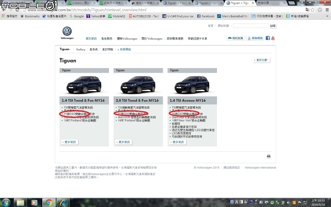Click the Volkswagen International footer link

coord(260,167)
